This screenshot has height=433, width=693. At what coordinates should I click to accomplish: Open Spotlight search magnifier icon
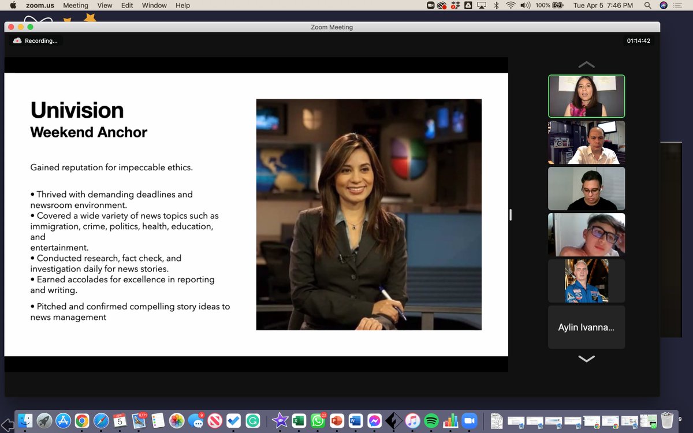[648, 5]
